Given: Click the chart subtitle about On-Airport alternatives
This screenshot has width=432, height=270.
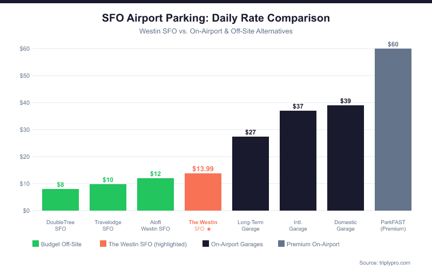Looking at the screenshot, I should coord(216,31).
